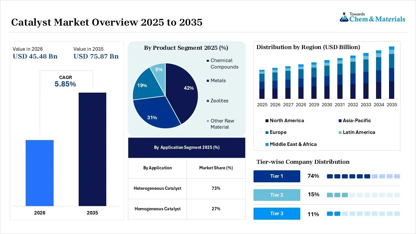The height and width of the screenshot is (234, 416).
Task: Click the 2032 axis label
Action: 353,105
